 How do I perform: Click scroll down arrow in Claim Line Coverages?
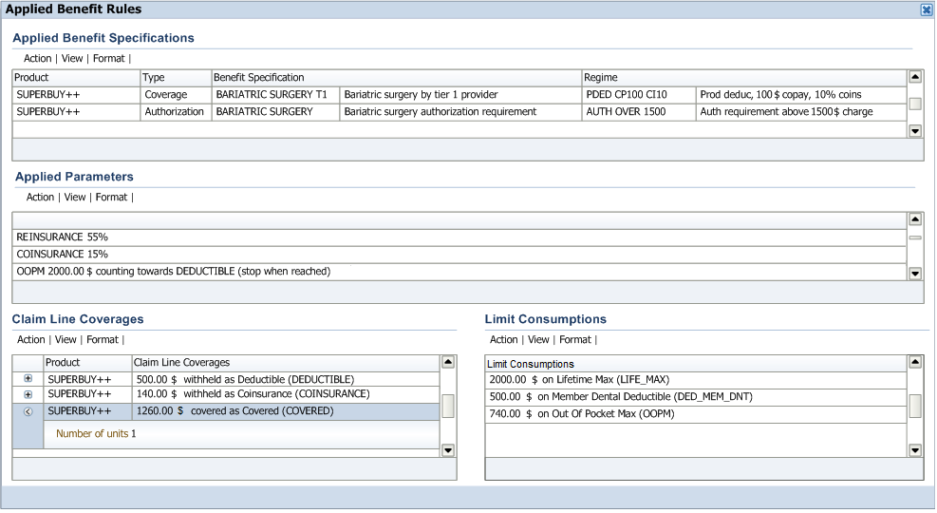pyautogui.click(x=447, y=450)
